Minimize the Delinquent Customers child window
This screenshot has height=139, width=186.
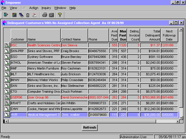[x=171, y=23]
